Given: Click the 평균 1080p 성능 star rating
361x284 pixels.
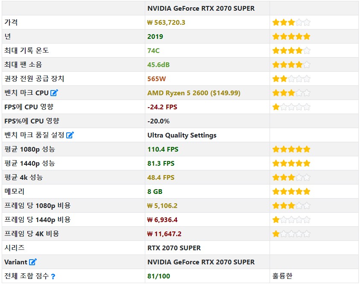Looking at the screenshot, I should (291, 149).
